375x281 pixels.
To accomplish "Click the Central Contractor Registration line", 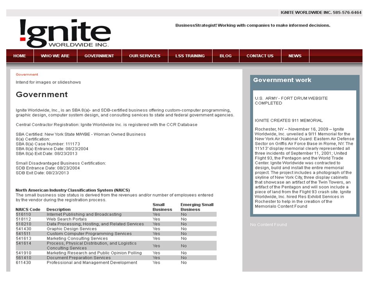I will (x=107, y=124).
